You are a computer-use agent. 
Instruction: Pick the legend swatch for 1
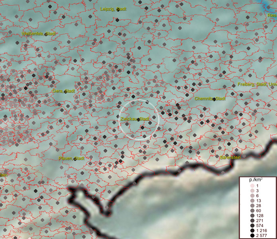(252, 186)
